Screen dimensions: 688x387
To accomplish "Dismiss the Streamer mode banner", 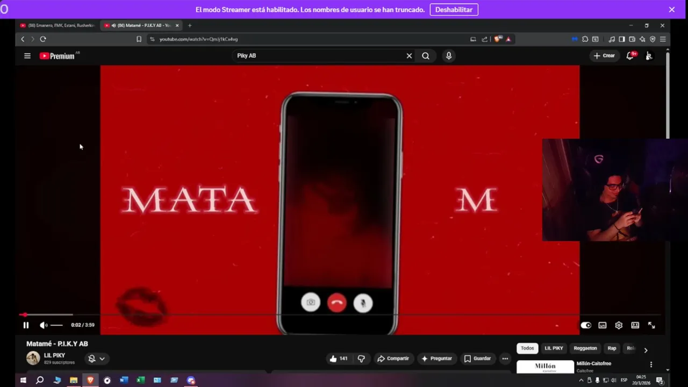I will click(x=672, y=10).
